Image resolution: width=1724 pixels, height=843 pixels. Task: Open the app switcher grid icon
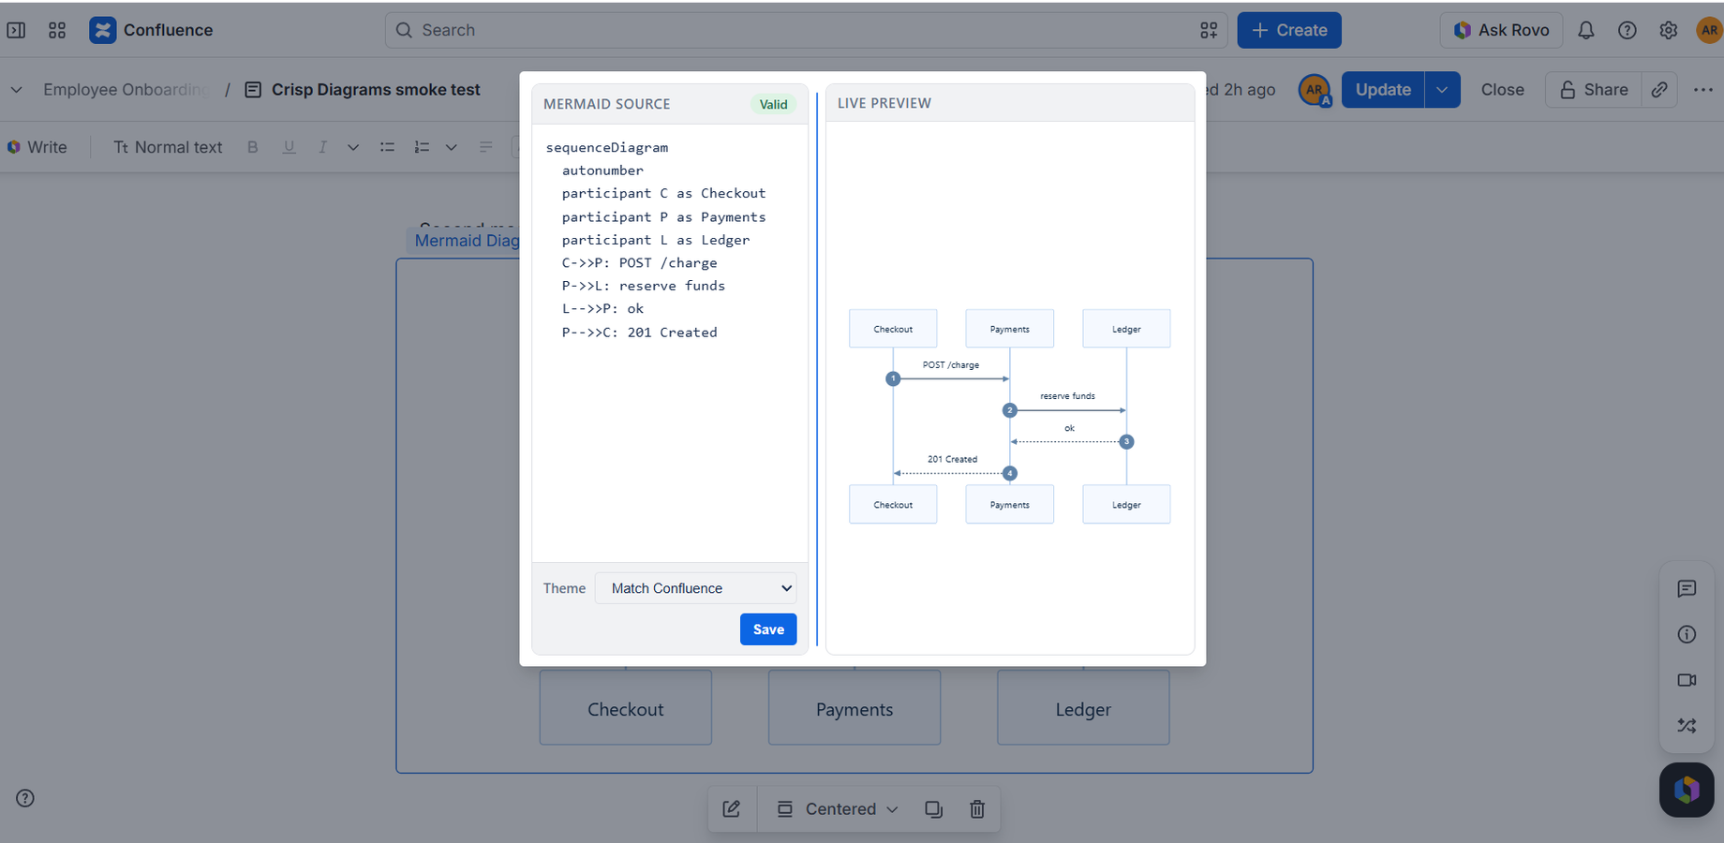pos(57,30)
